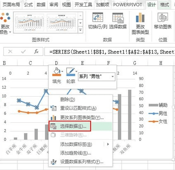175x170 pixels.
Task: Choose 删除(D) from context menu
Action: (81, 100)
